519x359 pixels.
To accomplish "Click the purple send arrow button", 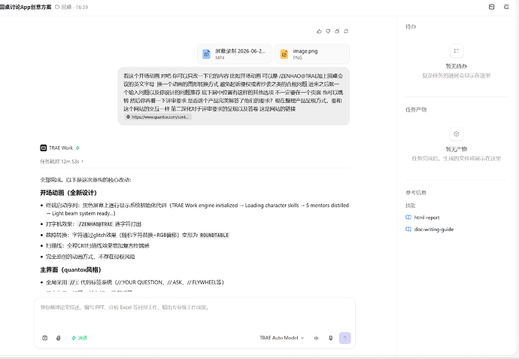I will pyautogui.click(x=344, y=338).
